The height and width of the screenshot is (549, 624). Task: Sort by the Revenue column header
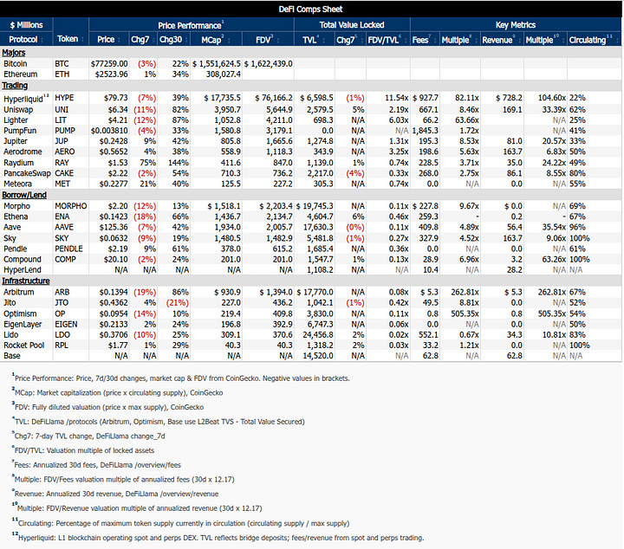[x=497, y=40]
